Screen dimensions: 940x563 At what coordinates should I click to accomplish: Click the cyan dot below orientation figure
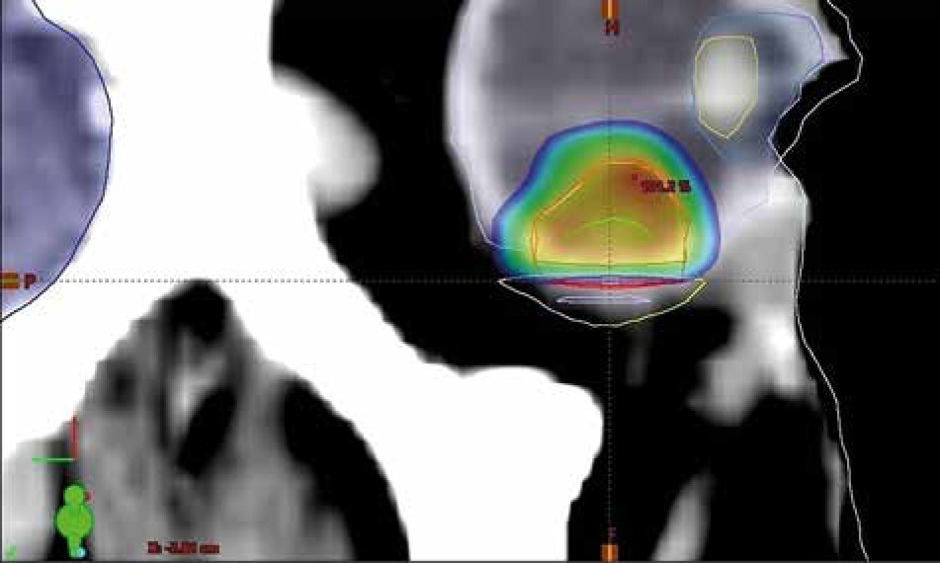pos(81,553)
